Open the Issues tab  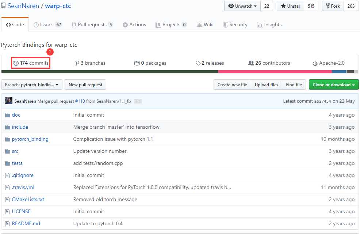point(48,24)
